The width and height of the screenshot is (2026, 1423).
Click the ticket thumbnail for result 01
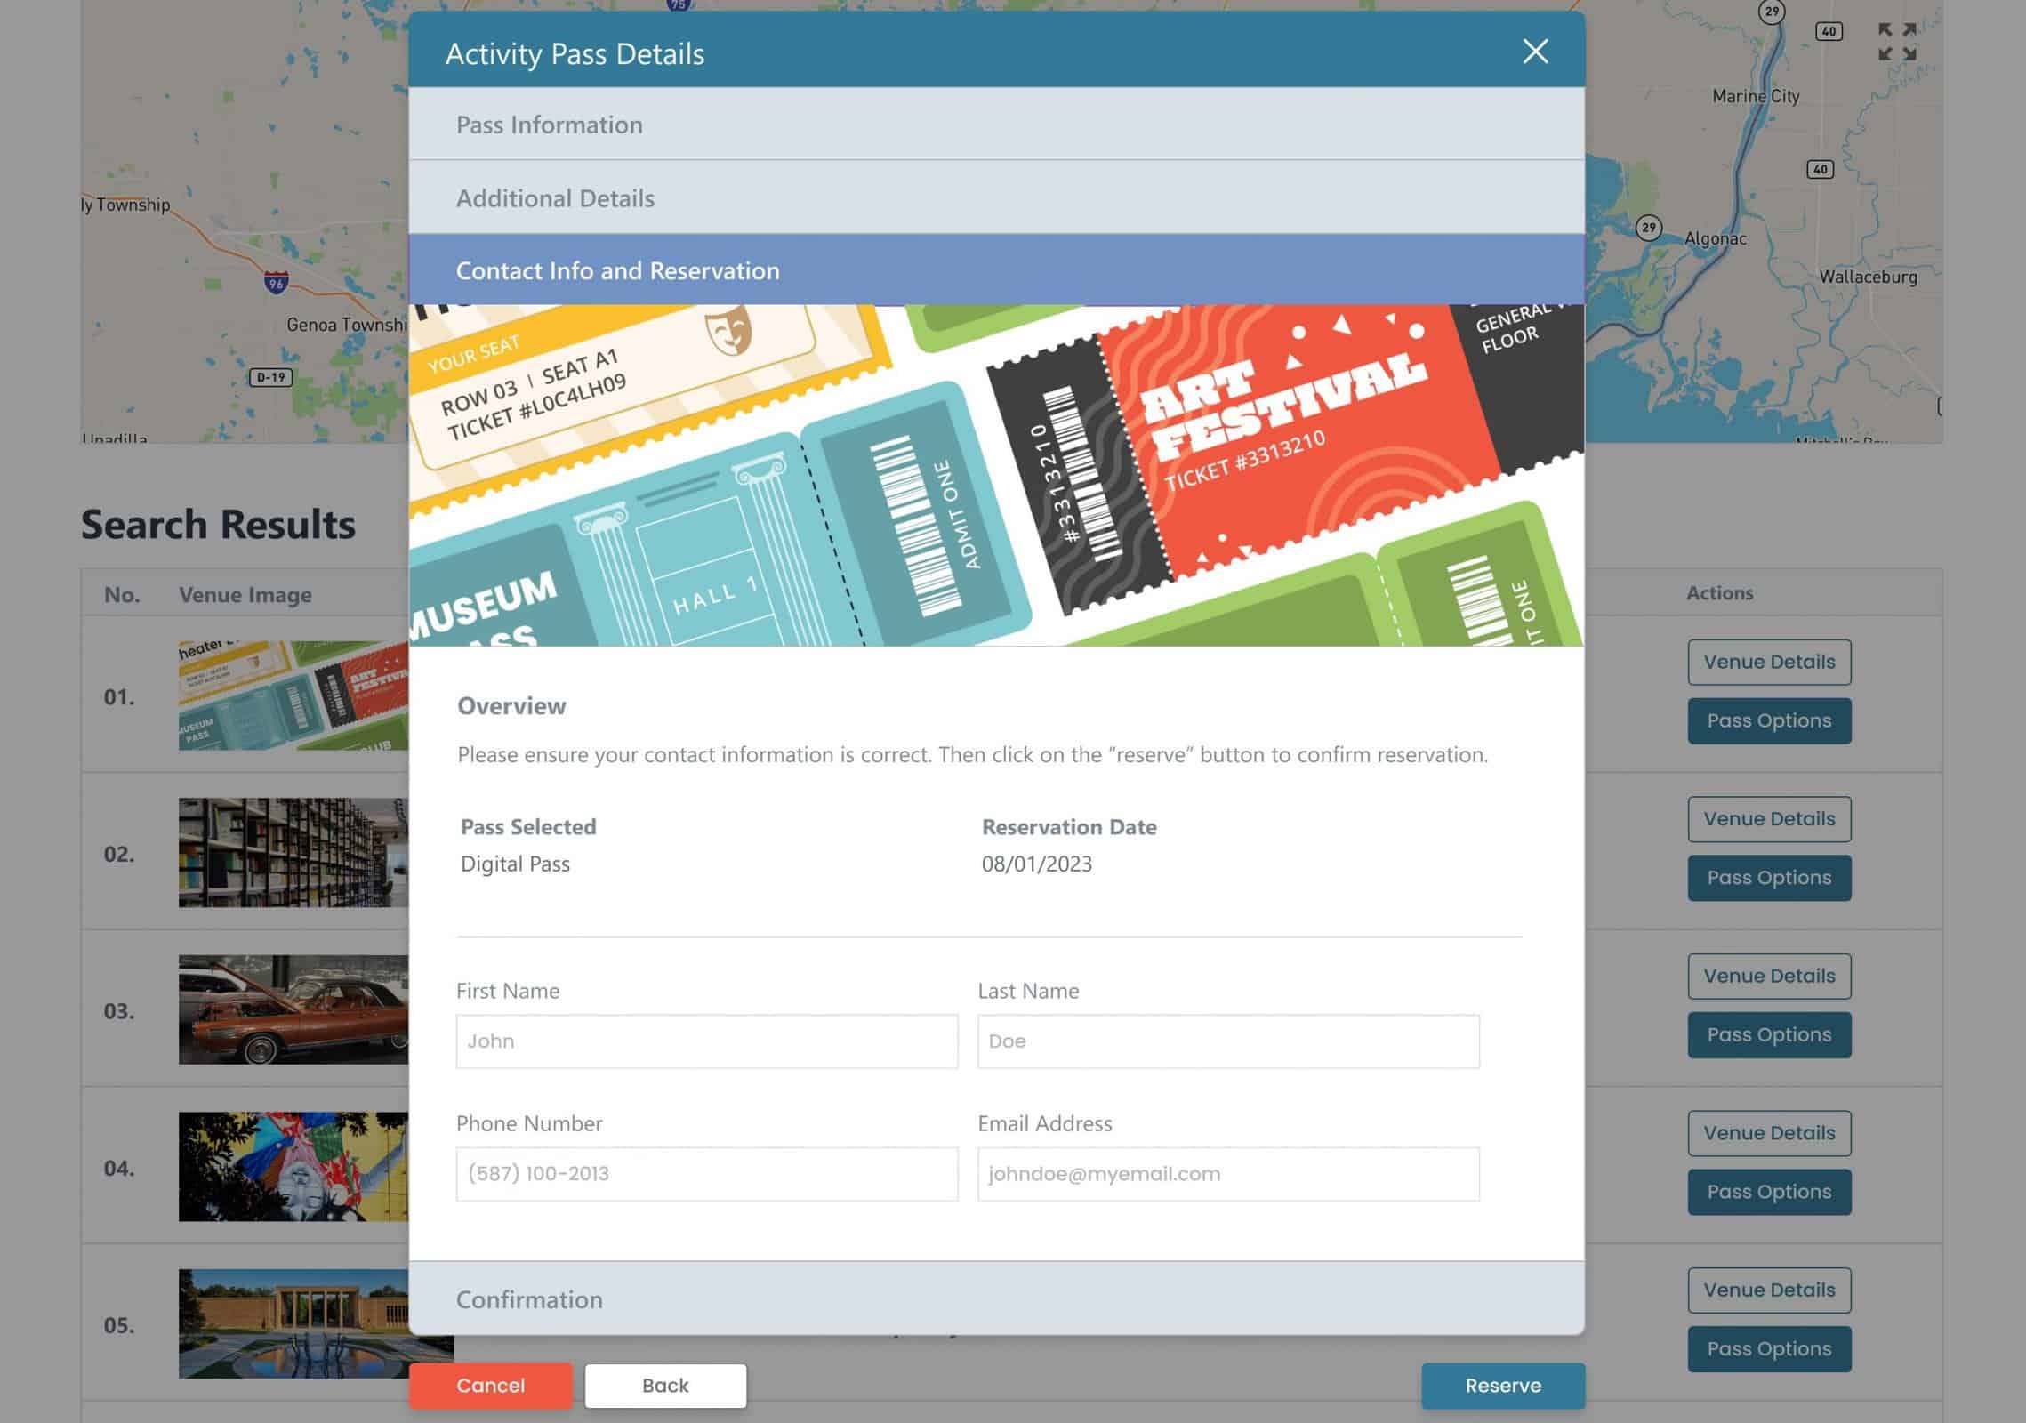pos(293,695)
